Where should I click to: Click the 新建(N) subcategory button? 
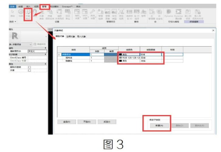159,125
